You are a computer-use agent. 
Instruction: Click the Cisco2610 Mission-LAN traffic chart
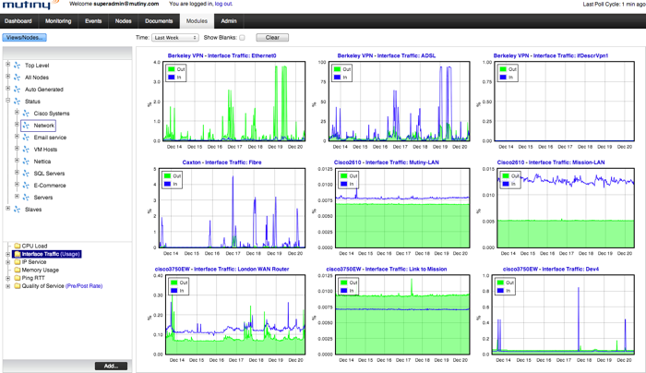click(x=566, y=208)
